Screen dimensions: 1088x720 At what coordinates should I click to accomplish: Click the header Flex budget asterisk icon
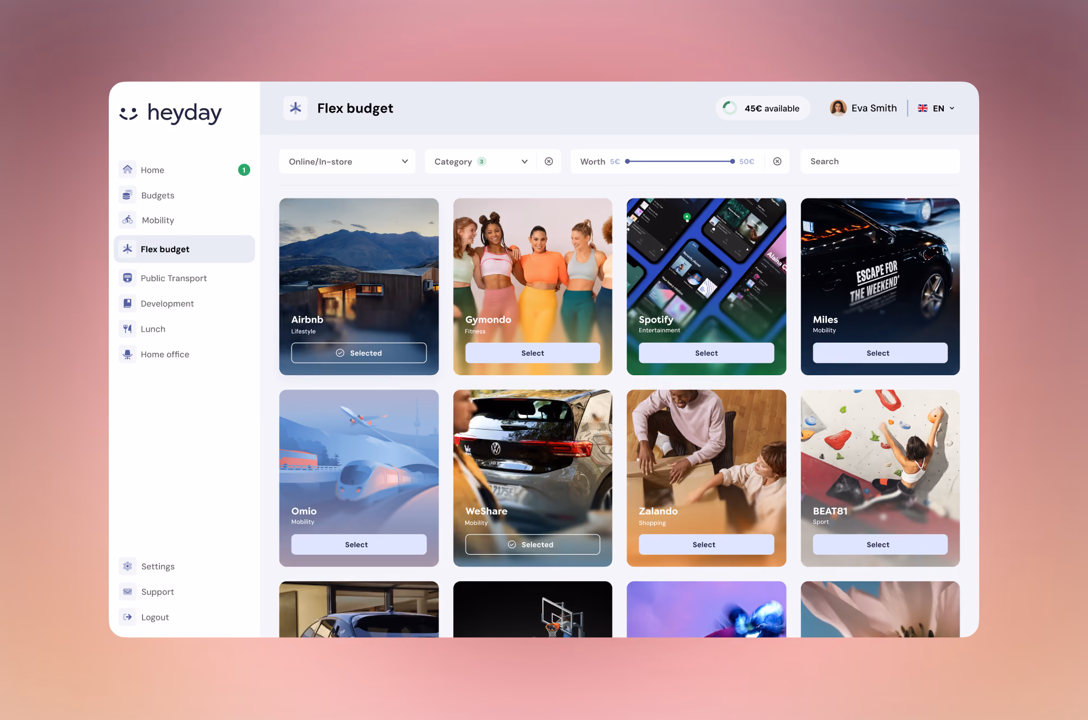click(295, 108)
